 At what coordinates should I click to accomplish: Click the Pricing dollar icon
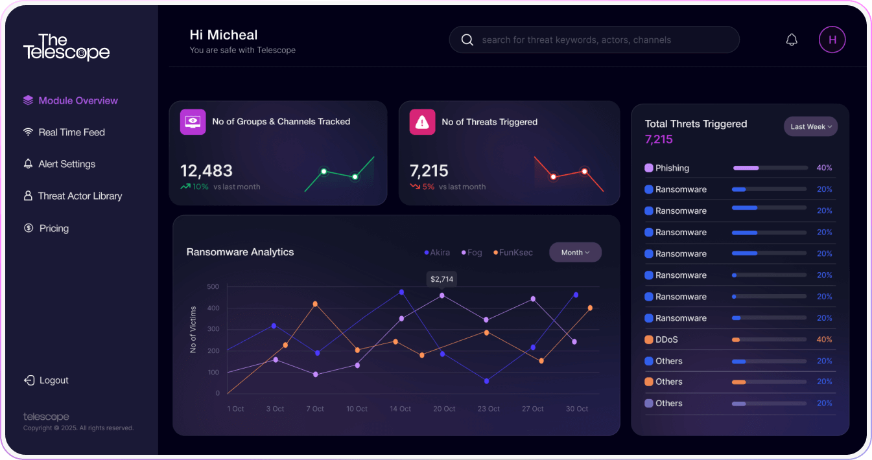[x=29, y=228]
